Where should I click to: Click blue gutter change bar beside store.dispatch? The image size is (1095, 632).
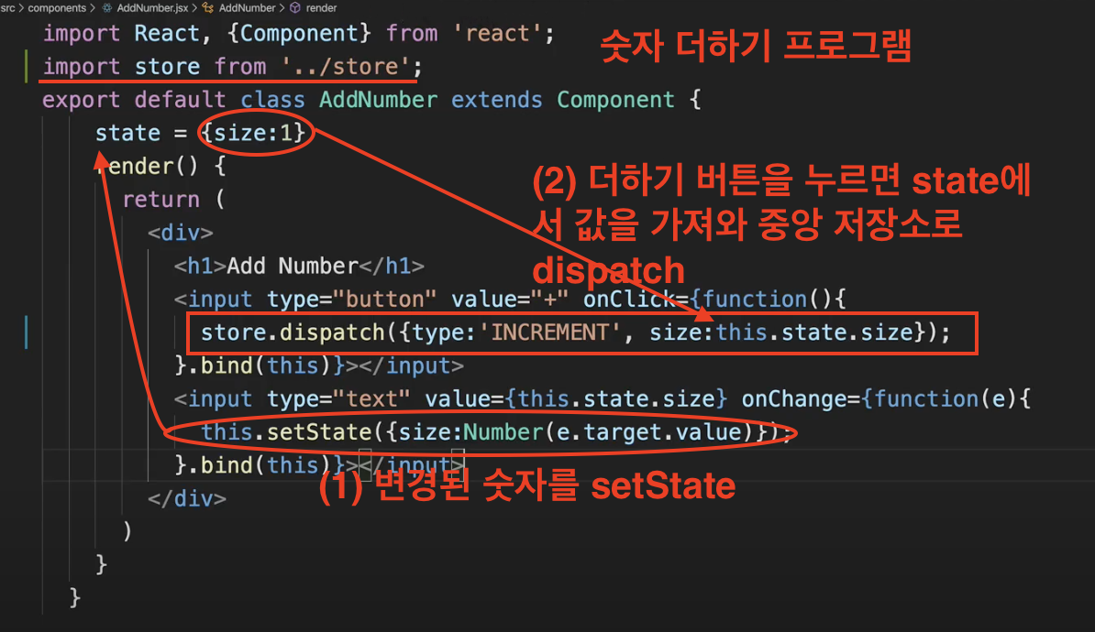(x=28, y=332)
